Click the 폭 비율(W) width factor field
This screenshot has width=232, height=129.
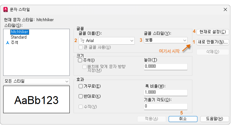pyautogui.click(x=165, y=92)
